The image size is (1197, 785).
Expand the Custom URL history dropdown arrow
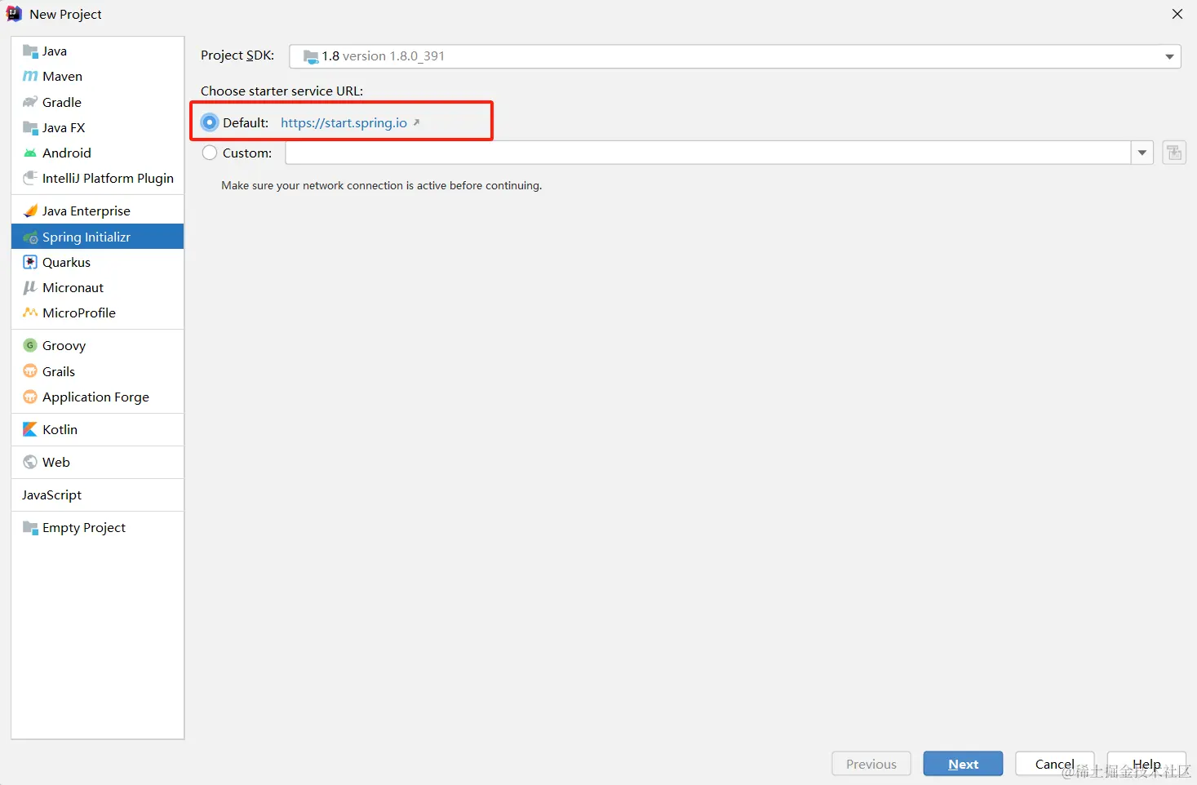coord(1142,153)
